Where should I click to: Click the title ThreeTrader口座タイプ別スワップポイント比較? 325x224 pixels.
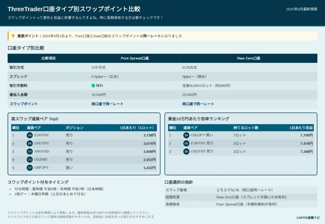(x=74, y=9)
